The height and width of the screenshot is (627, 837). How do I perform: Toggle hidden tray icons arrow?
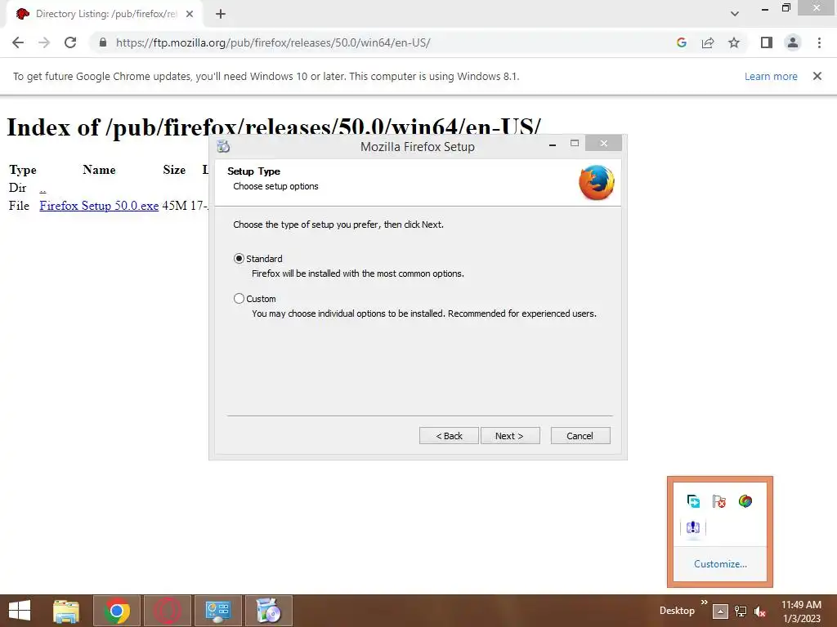(720, 611)
